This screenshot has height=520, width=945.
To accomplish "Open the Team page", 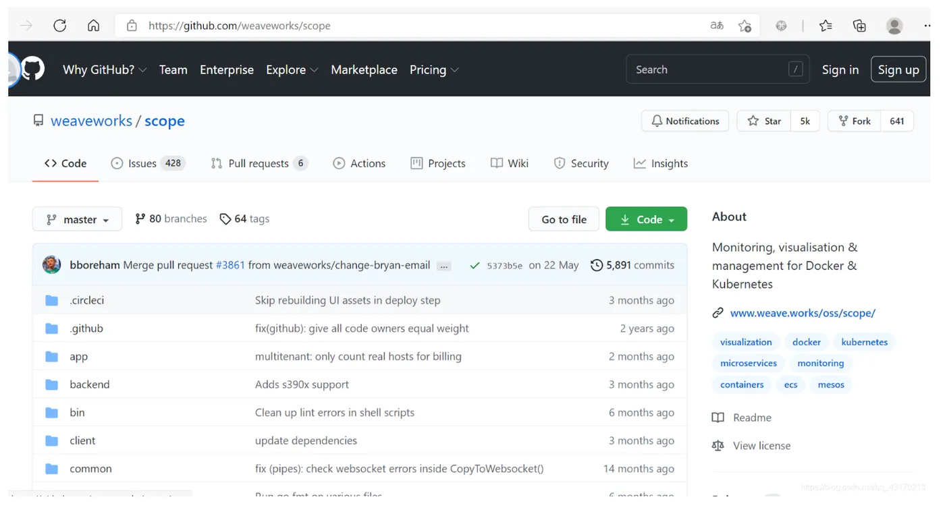I will click(x=173, y=69).
